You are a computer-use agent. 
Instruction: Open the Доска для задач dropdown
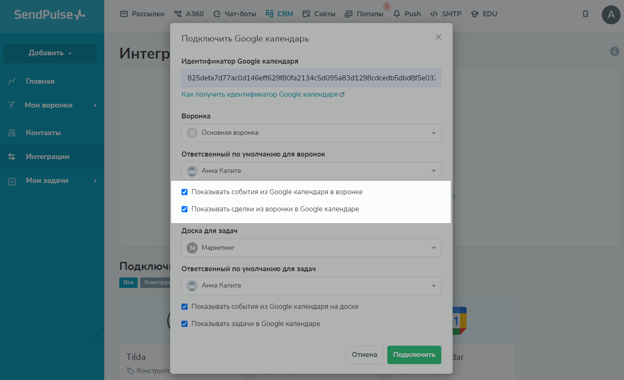[311, 248]
